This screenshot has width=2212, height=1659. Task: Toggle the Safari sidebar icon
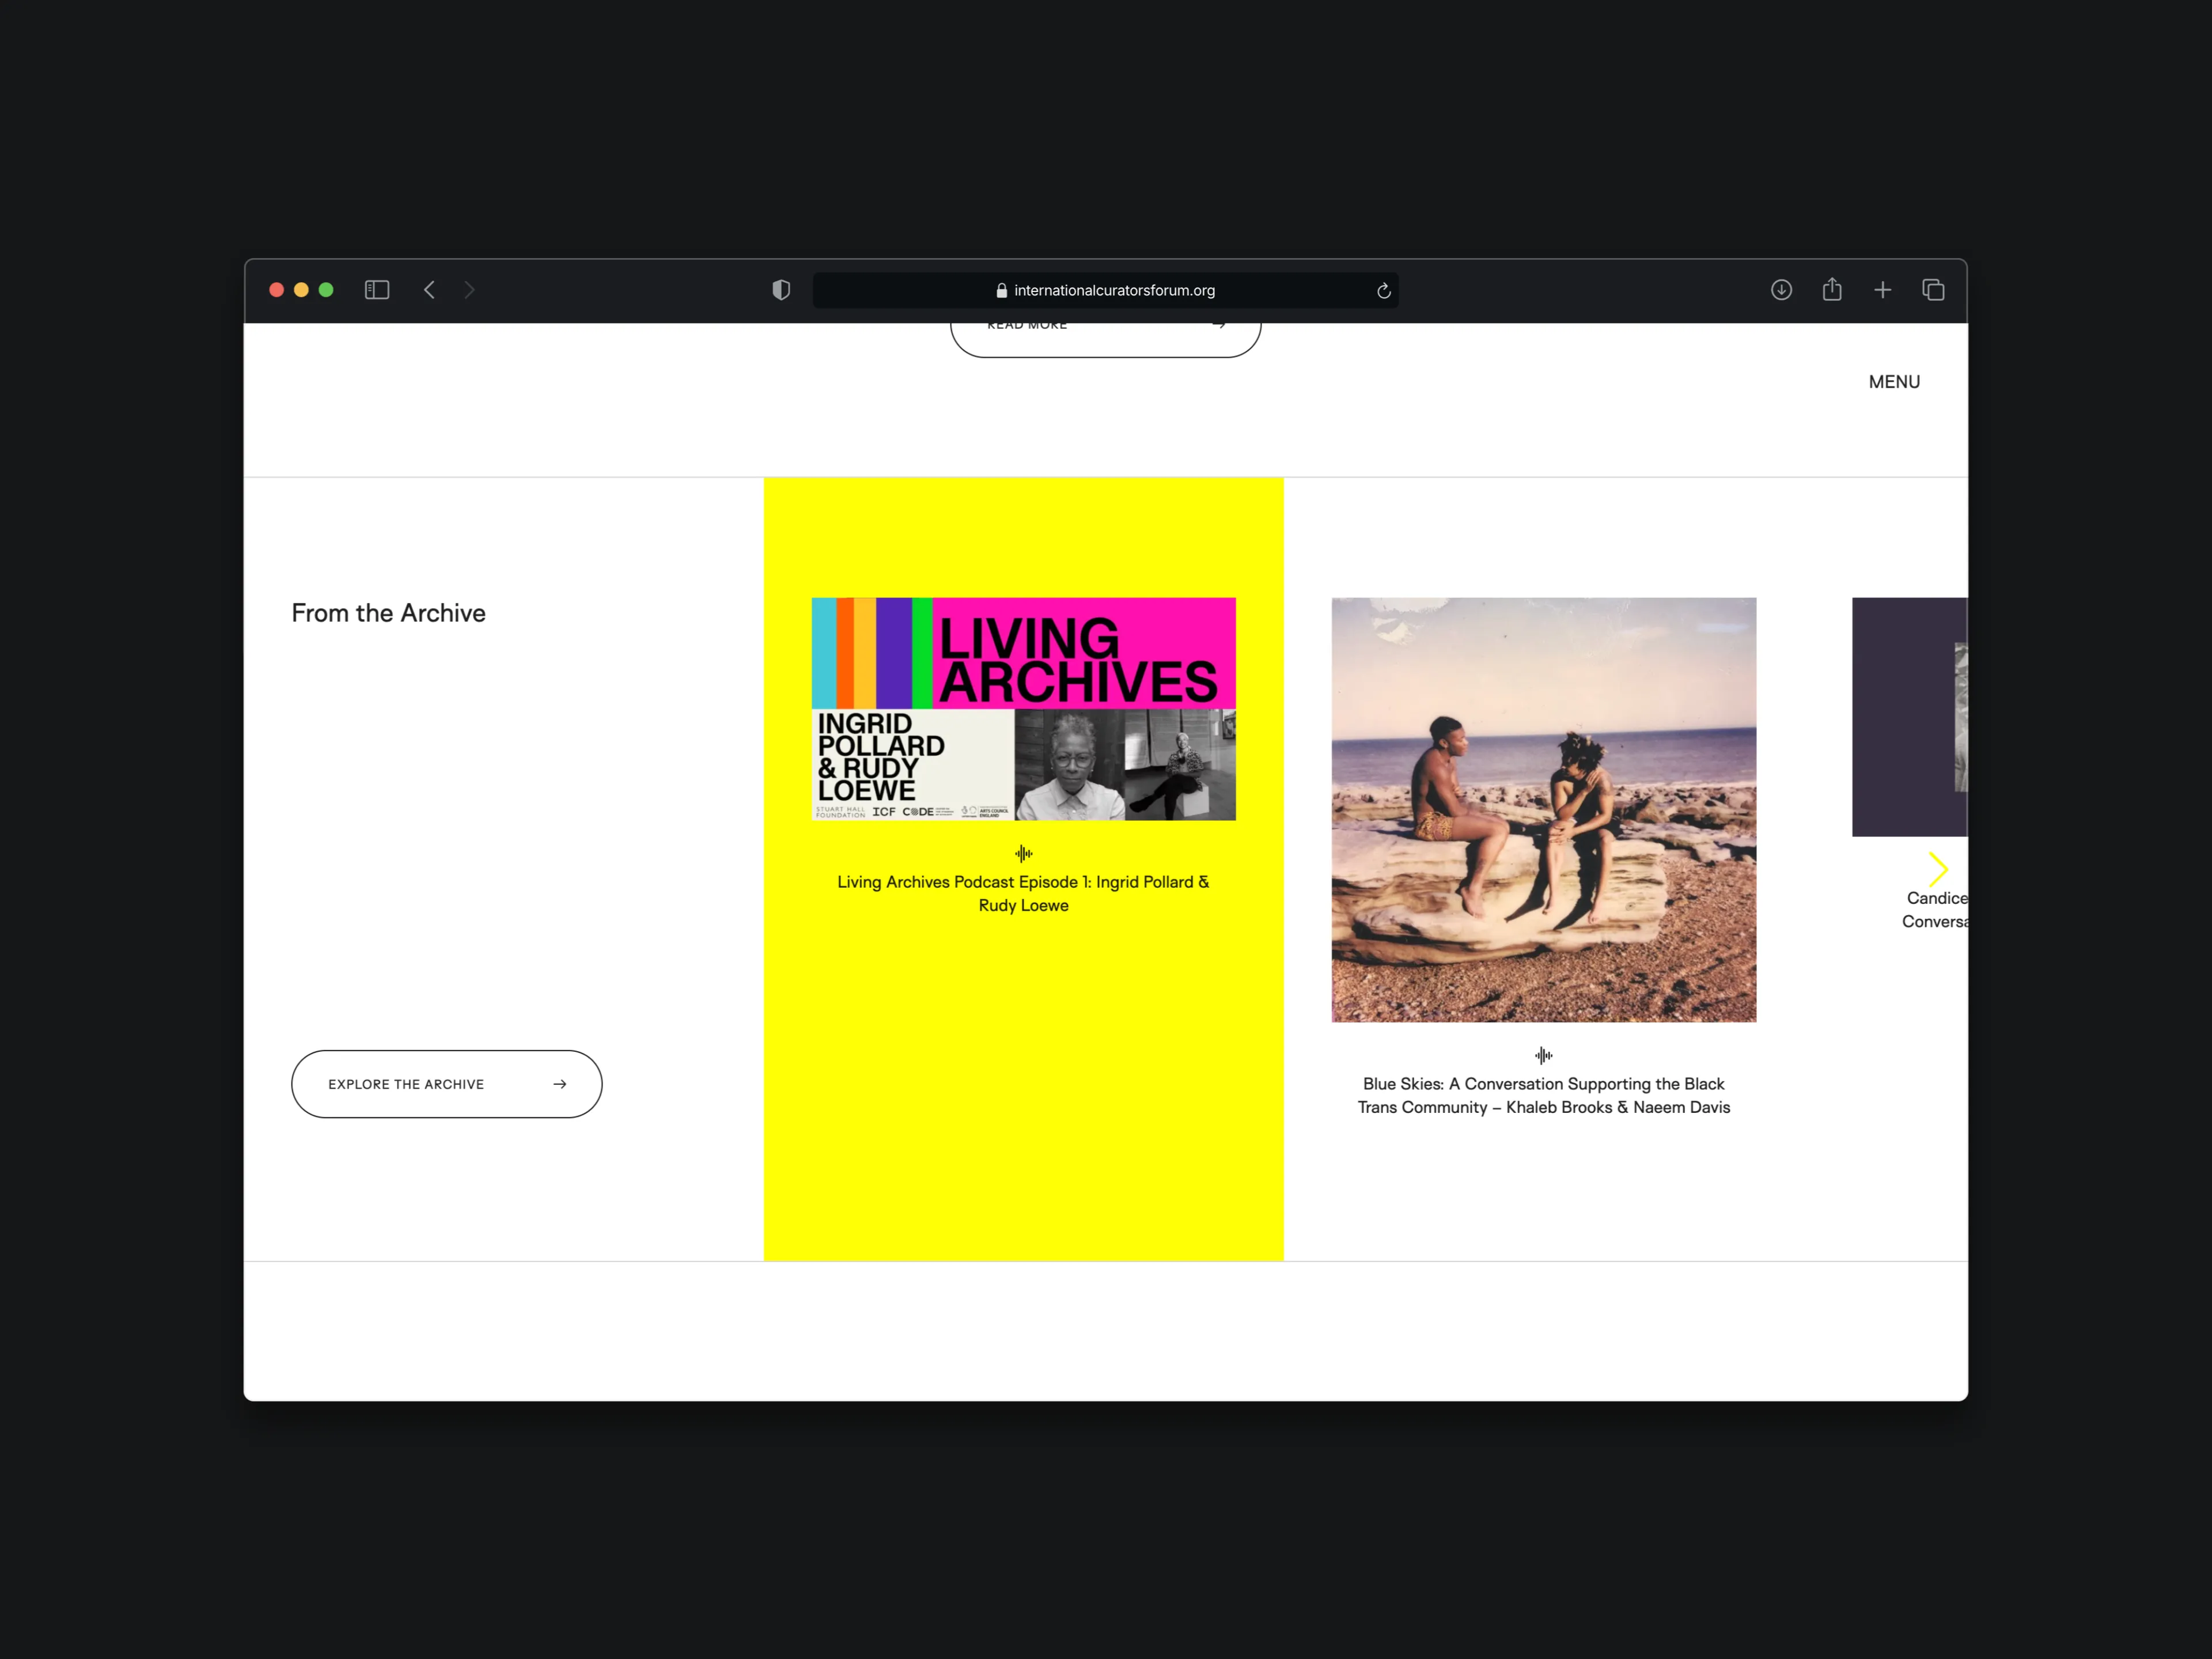(x=377, y=290)
